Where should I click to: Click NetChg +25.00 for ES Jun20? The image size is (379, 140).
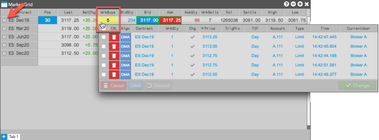[x=90, y=37]
